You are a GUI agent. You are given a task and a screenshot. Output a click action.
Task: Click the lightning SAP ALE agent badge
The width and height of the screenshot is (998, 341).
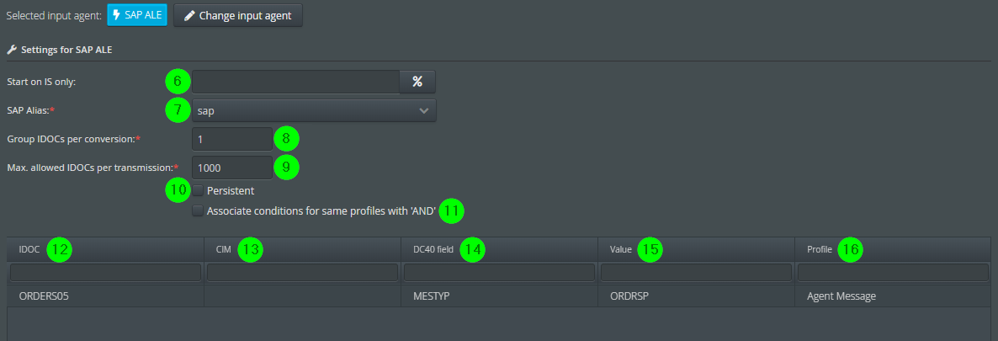point(137,15)
